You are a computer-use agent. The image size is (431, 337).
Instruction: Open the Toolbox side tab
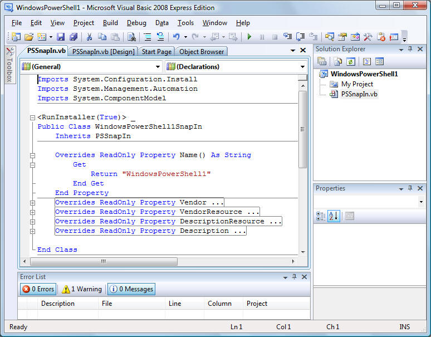(x=10, y=65)
